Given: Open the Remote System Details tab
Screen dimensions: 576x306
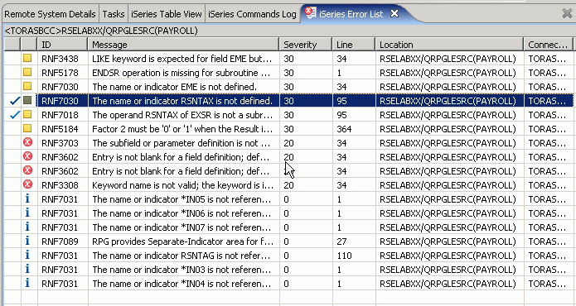Looking at the screenshot, I should tap(50, 14).
